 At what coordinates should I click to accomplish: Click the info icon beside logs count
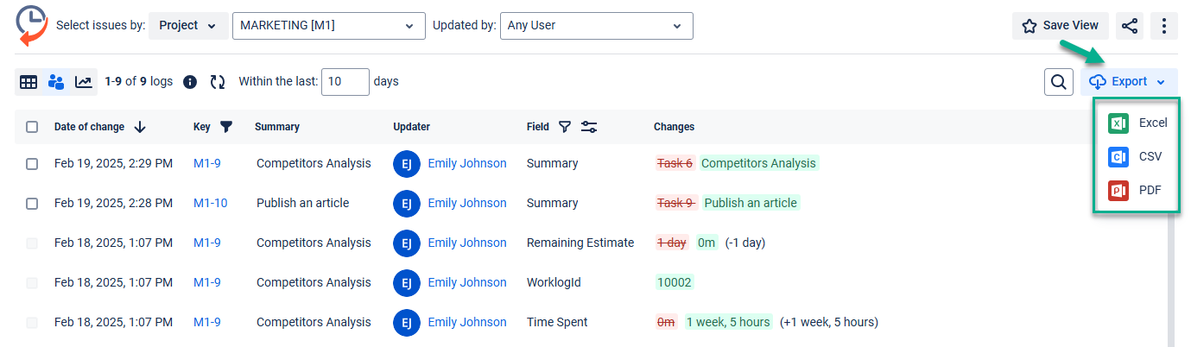pyautogui.click(x=190, y=82)
